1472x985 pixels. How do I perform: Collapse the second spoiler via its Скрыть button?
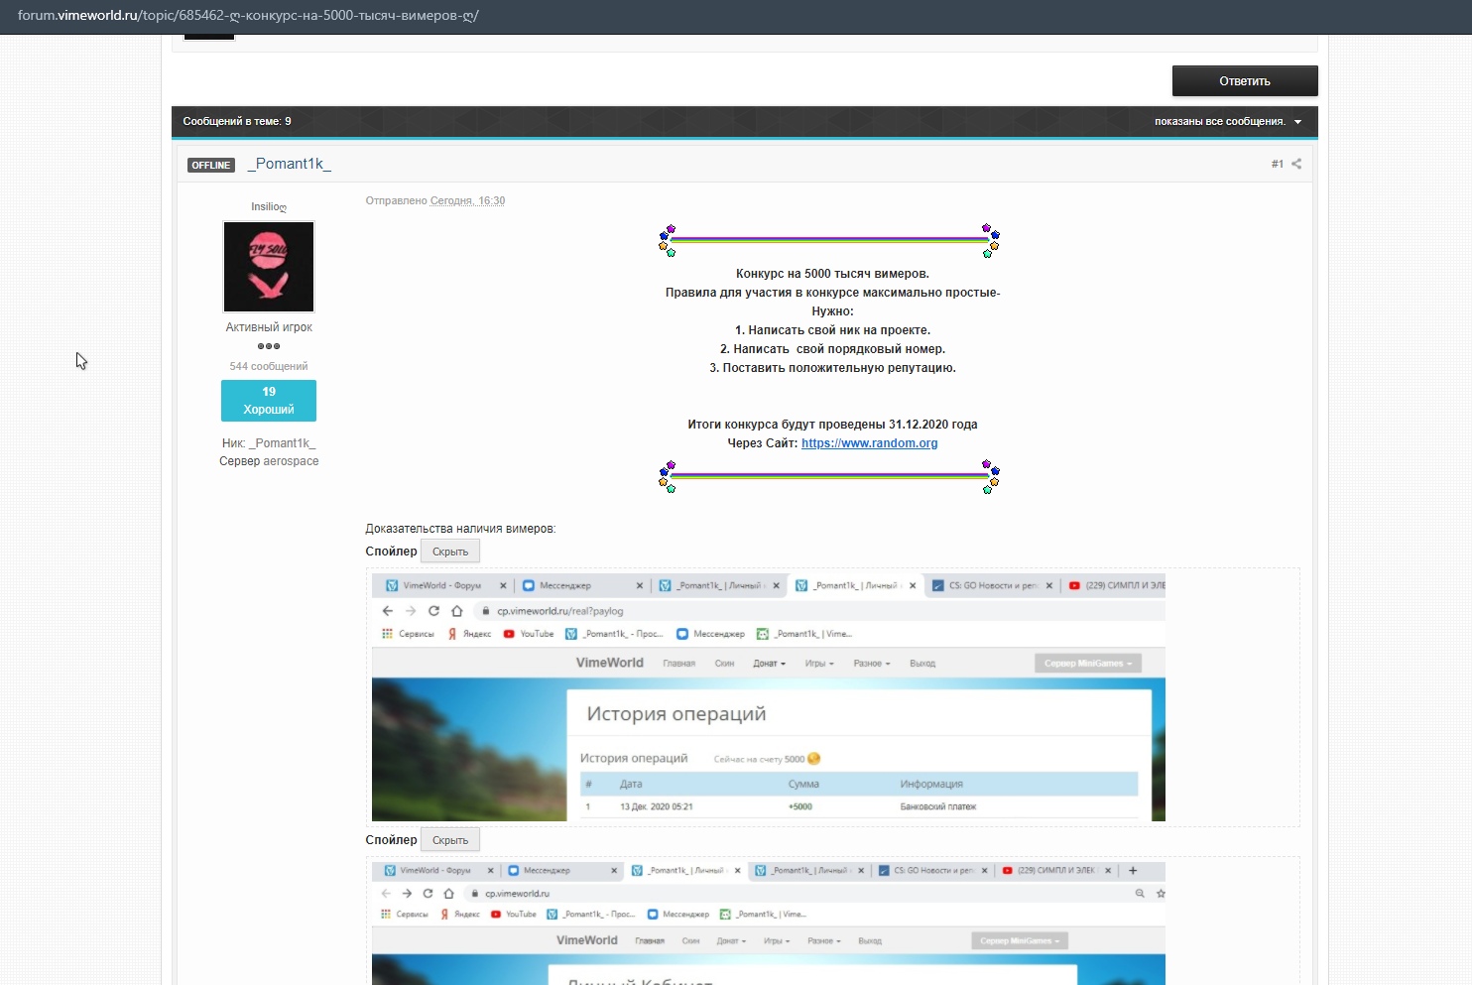point(450,840)
